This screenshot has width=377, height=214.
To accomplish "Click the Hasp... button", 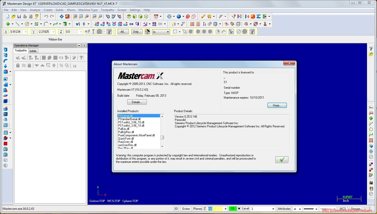I will click(x=277, y=105).
